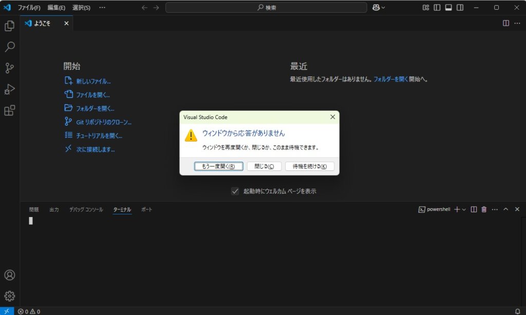Viewport: 526px width, 315px height.
Task: Create a new terminal with plus icon
Action: (x=457, y=209)
